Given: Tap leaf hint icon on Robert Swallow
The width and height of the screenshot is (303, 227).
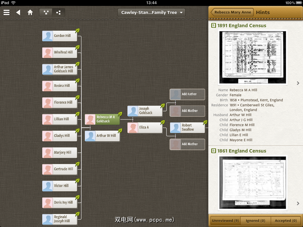Looking at the screenshot, I should [205, 122].
